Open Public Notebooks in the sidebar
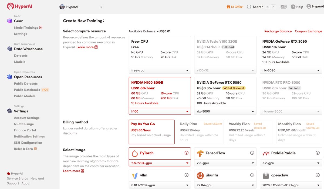324x189 pixels. click(27, 90)
